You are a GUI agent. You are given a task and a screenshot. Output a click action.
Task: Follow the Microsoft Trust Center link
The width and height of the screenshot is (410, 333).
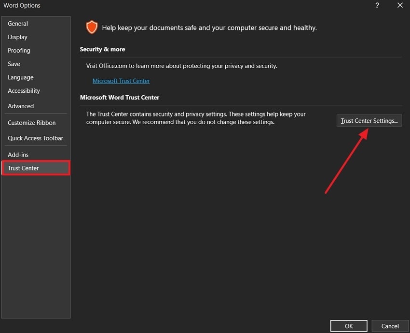point(121,81)
